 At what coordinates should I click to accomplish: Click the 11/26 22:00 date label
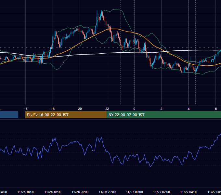[x=107, y=192]
